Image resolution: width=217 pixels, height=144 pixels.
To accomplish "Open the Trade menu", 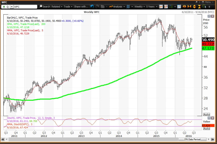I will click(67, 6).
